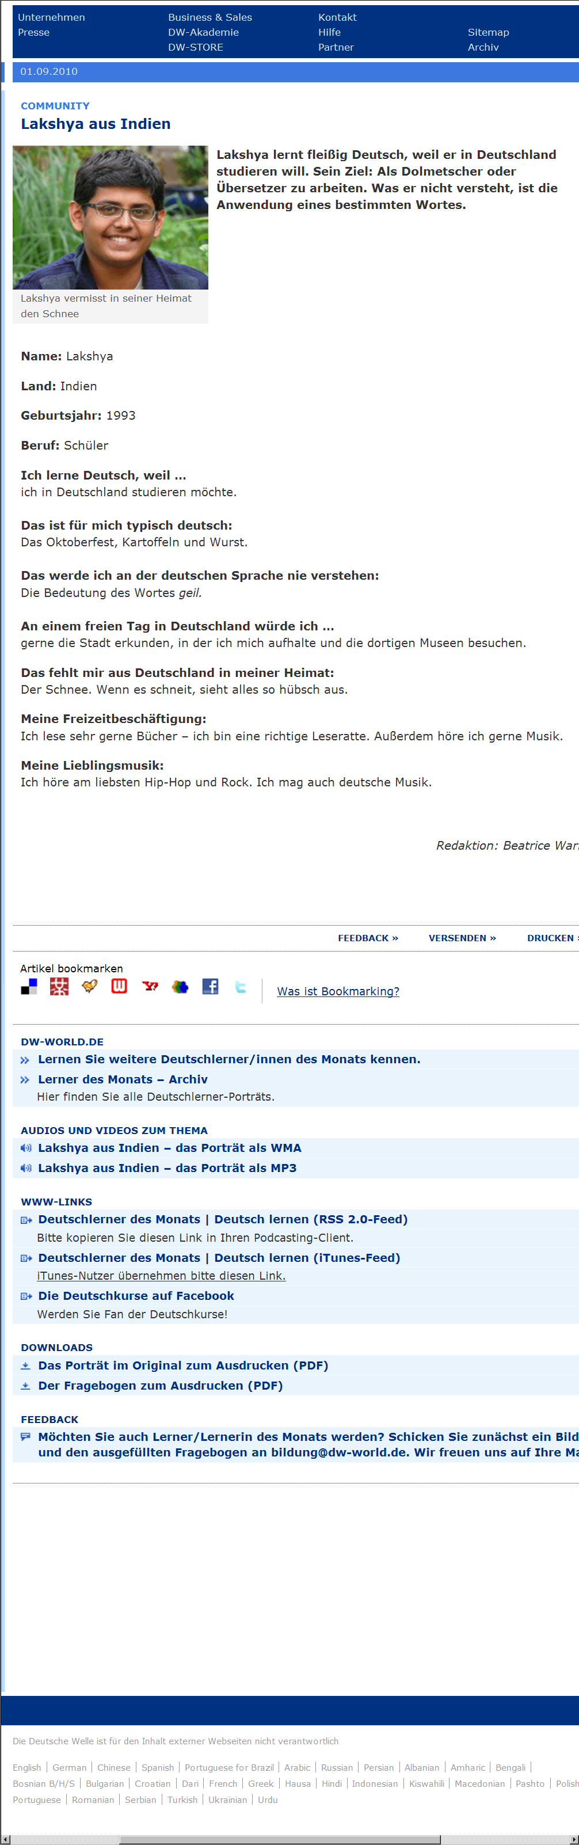579x1845 pixels.
Task: Click double-arrow icon beside Lerner des Monats – Archiv
Action: [x=25, y=1079]
